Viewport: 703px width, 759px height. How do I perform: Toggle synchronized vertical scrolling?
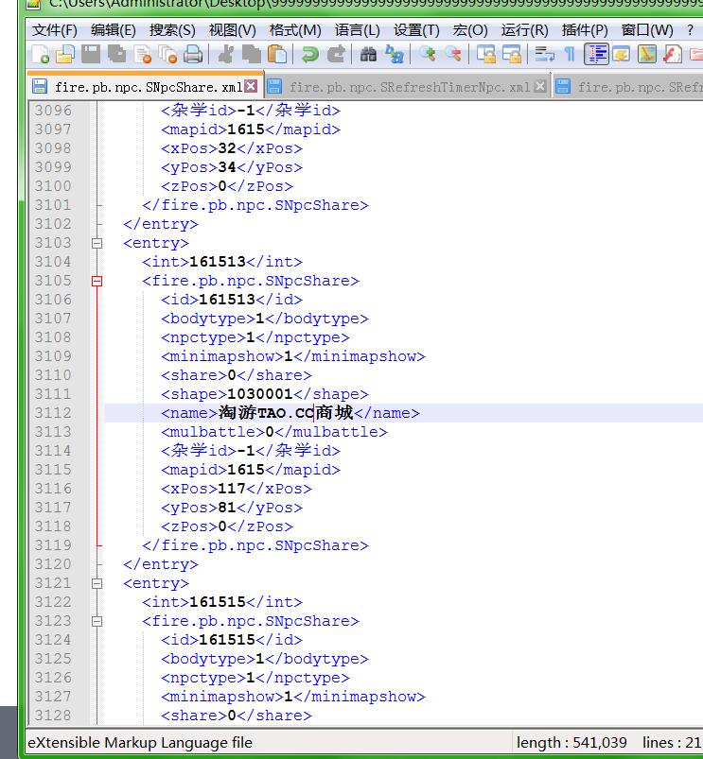486,54
